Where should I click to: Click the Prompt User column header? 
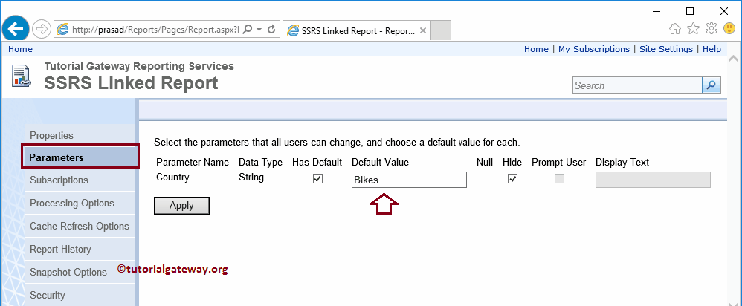559,162
